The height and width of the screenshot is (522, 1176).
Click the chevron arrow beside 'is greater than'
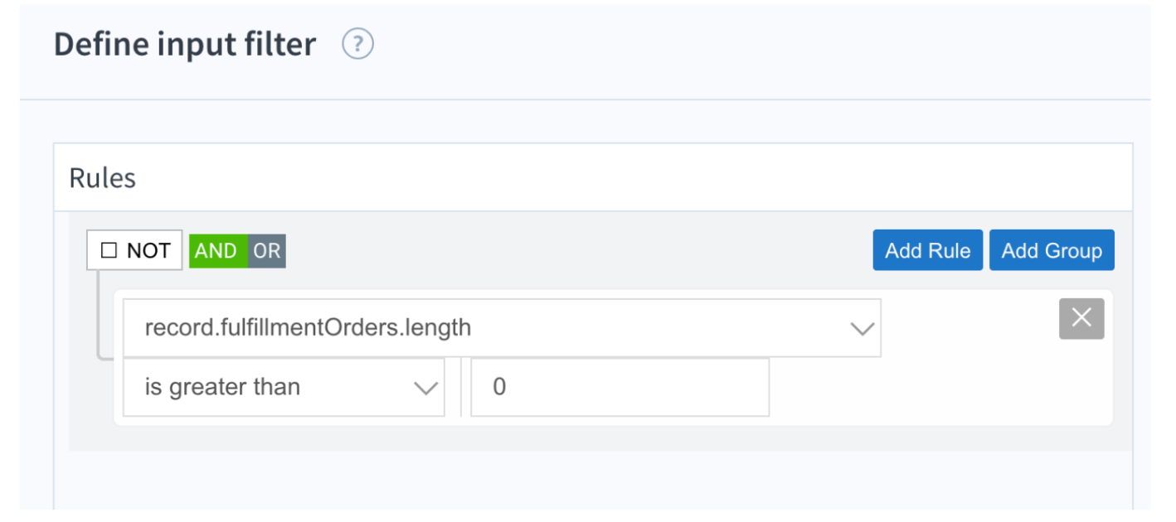(425, 388)
